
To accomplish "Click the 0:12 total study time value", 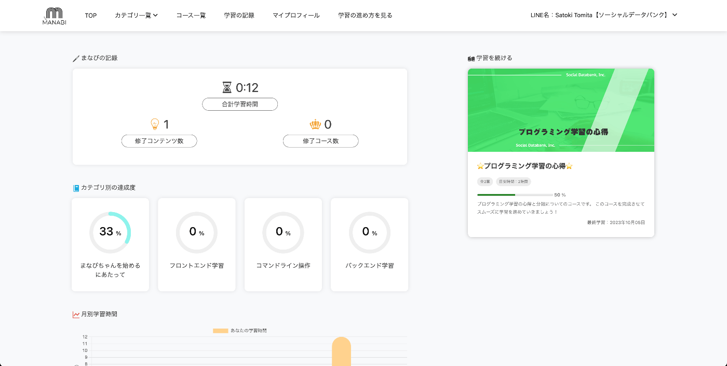I will pos(247,87).
